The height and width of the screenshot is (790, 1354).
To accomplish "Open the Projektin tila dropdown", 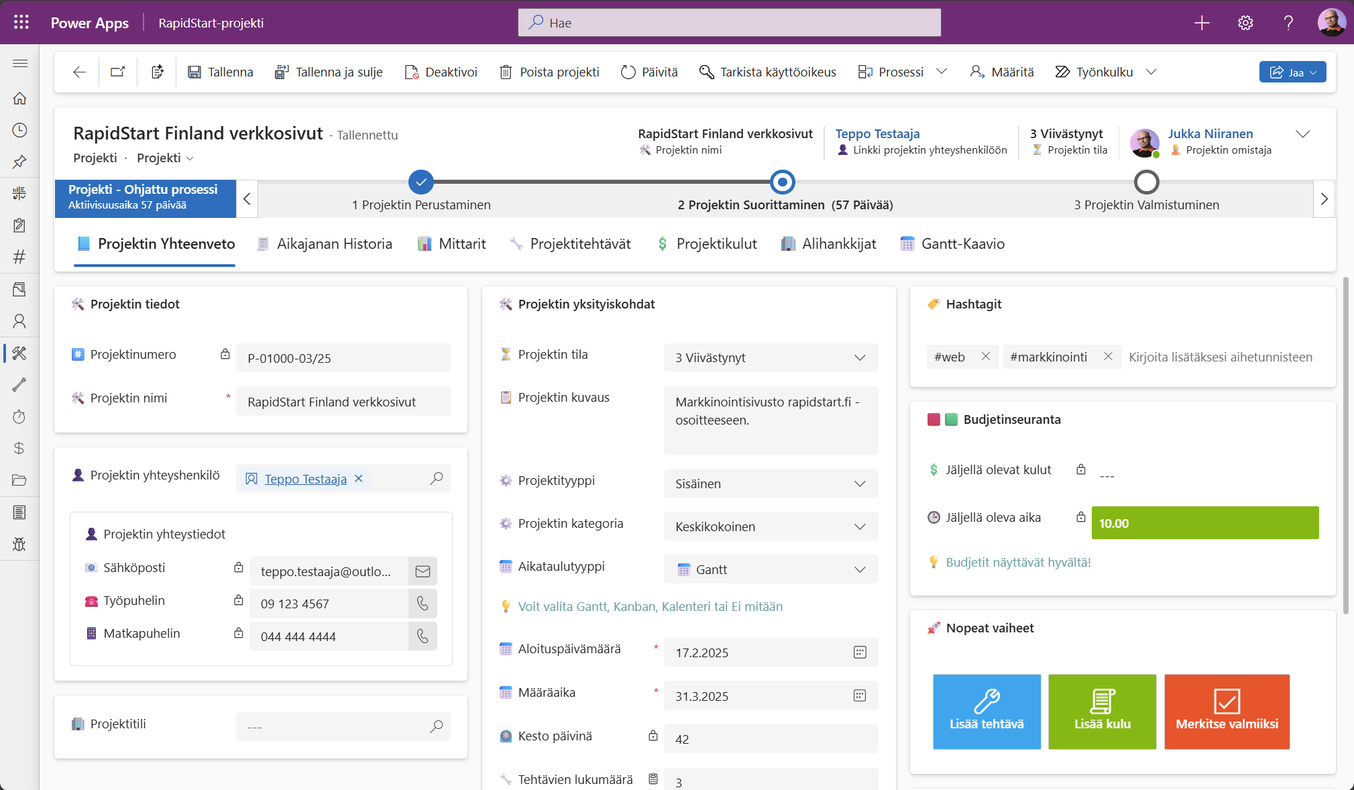I will pos(860,357).
